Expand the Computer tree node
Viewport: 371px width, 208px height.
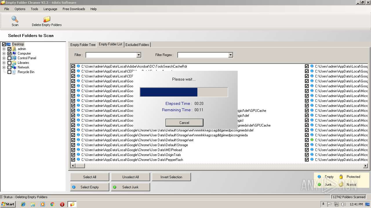pyautogui.click(x=4, y=53)
